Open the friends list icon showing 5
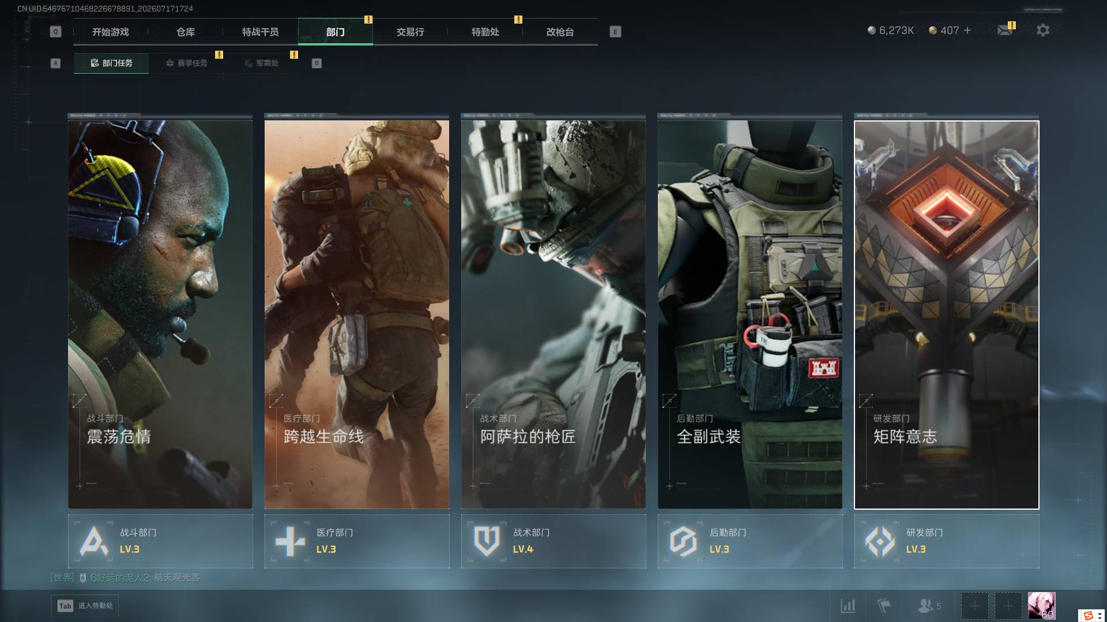 (929, 606)
